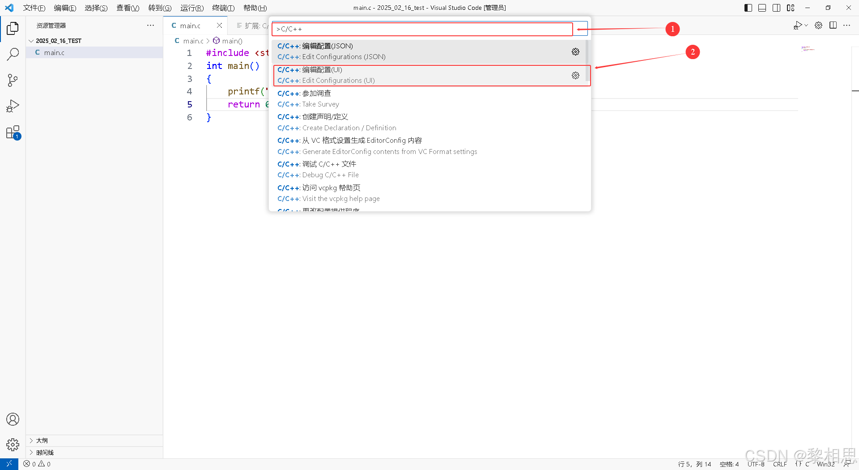The height and width of the screenshot is (470, 859).
Task: Open the 选择(S) menu
Action: (96, 8)
